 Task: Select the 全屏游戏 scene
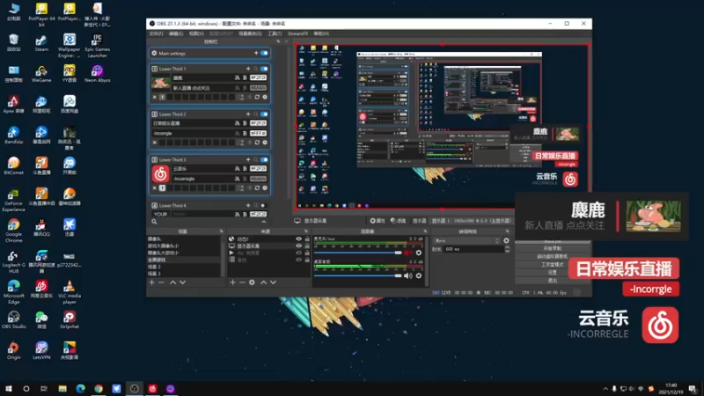pyautogui.click(x=184, y=260)
